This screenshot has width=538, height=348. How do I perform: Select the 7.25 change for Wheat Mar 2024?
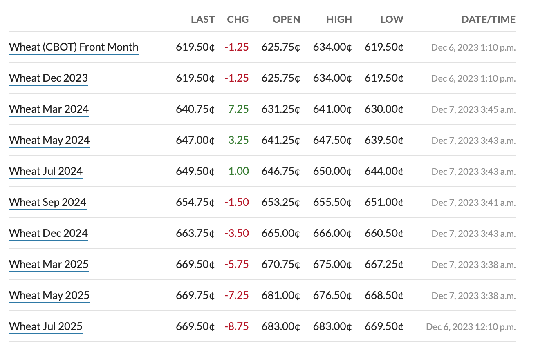[238, 109]
